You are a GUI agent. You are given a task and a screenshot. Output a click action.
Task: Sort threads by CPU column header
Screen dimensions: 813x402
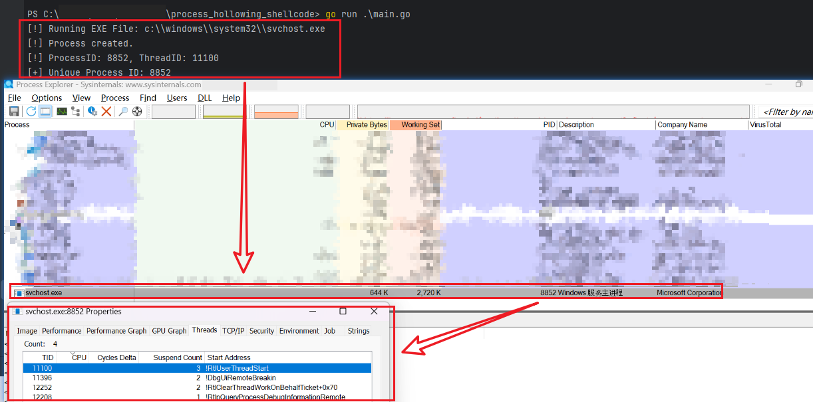coord(79,357)
